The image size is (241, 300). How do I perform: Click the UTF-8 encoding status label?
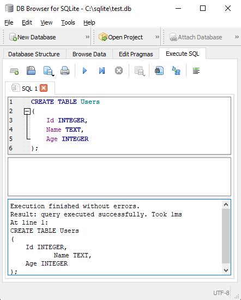point(221,293)
